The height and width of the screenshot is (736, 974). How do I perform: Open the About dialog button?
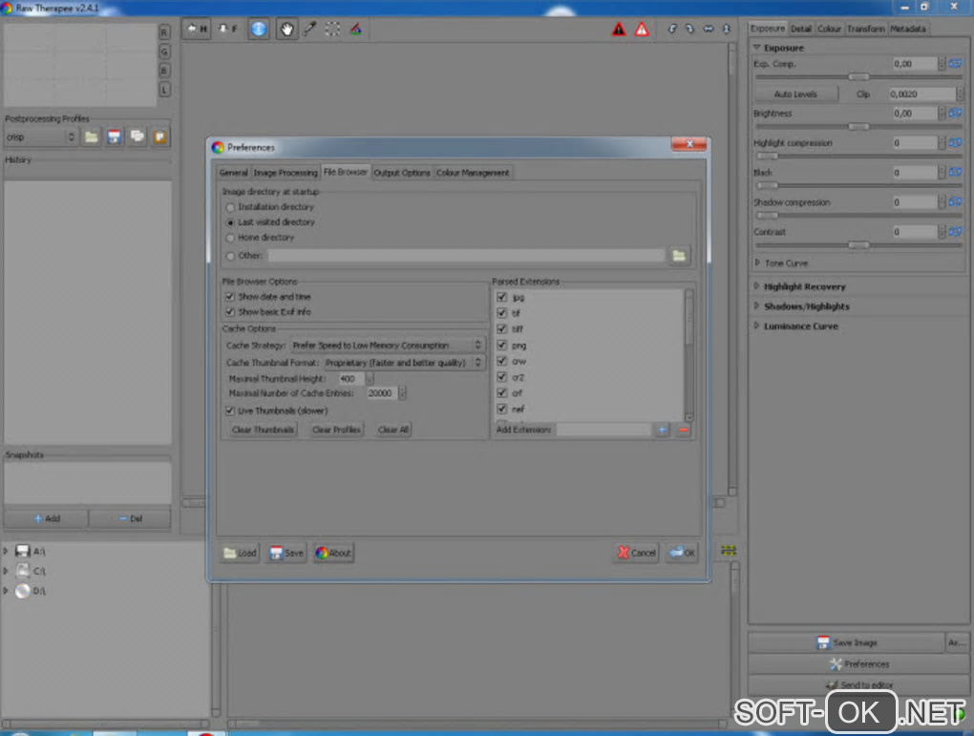[333, 553]
